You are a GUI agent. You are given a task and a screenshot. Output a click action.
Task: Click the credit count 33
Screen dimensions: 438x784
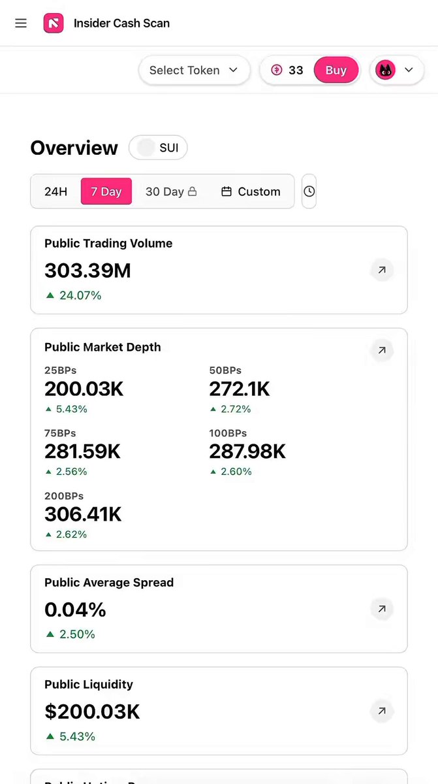[x=296, y=70]
